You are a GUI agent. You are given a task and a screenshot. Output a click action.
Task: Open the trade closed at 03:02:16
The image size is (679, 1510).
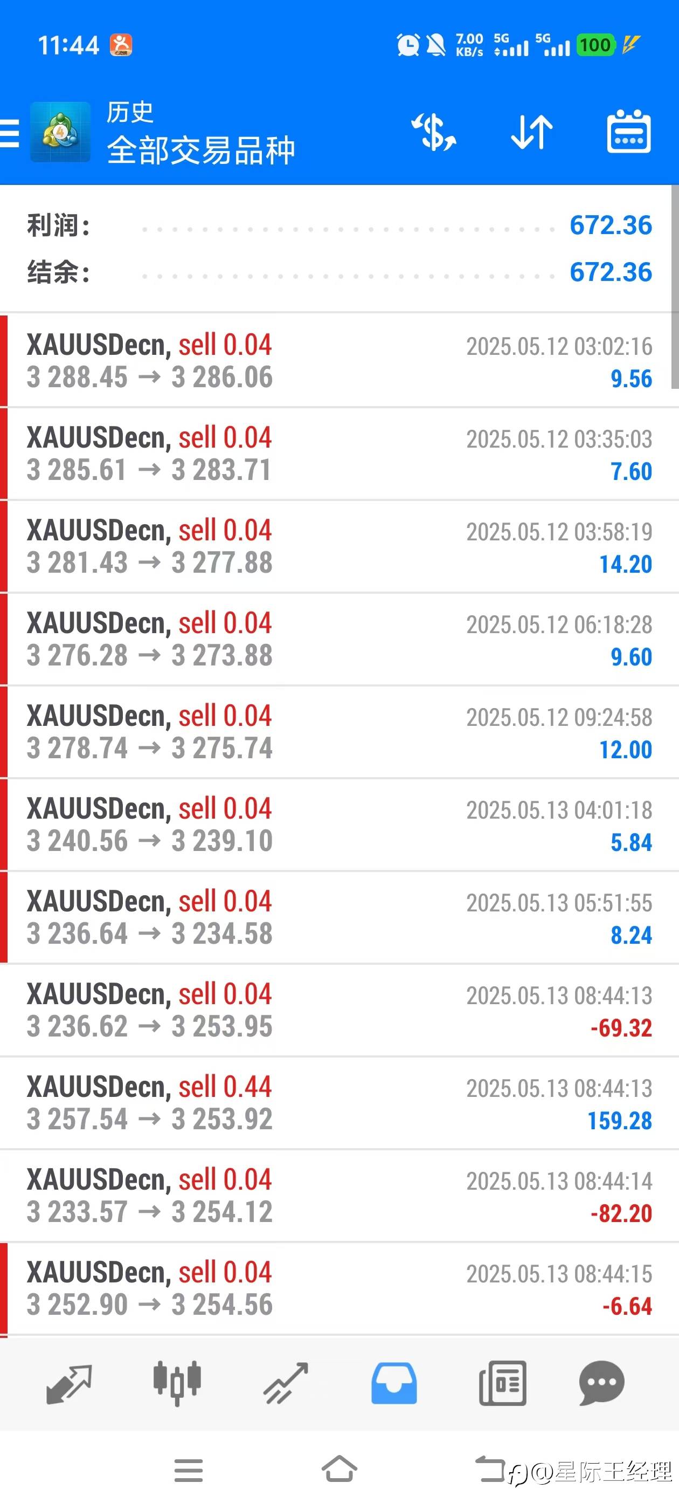pos(339,361)
